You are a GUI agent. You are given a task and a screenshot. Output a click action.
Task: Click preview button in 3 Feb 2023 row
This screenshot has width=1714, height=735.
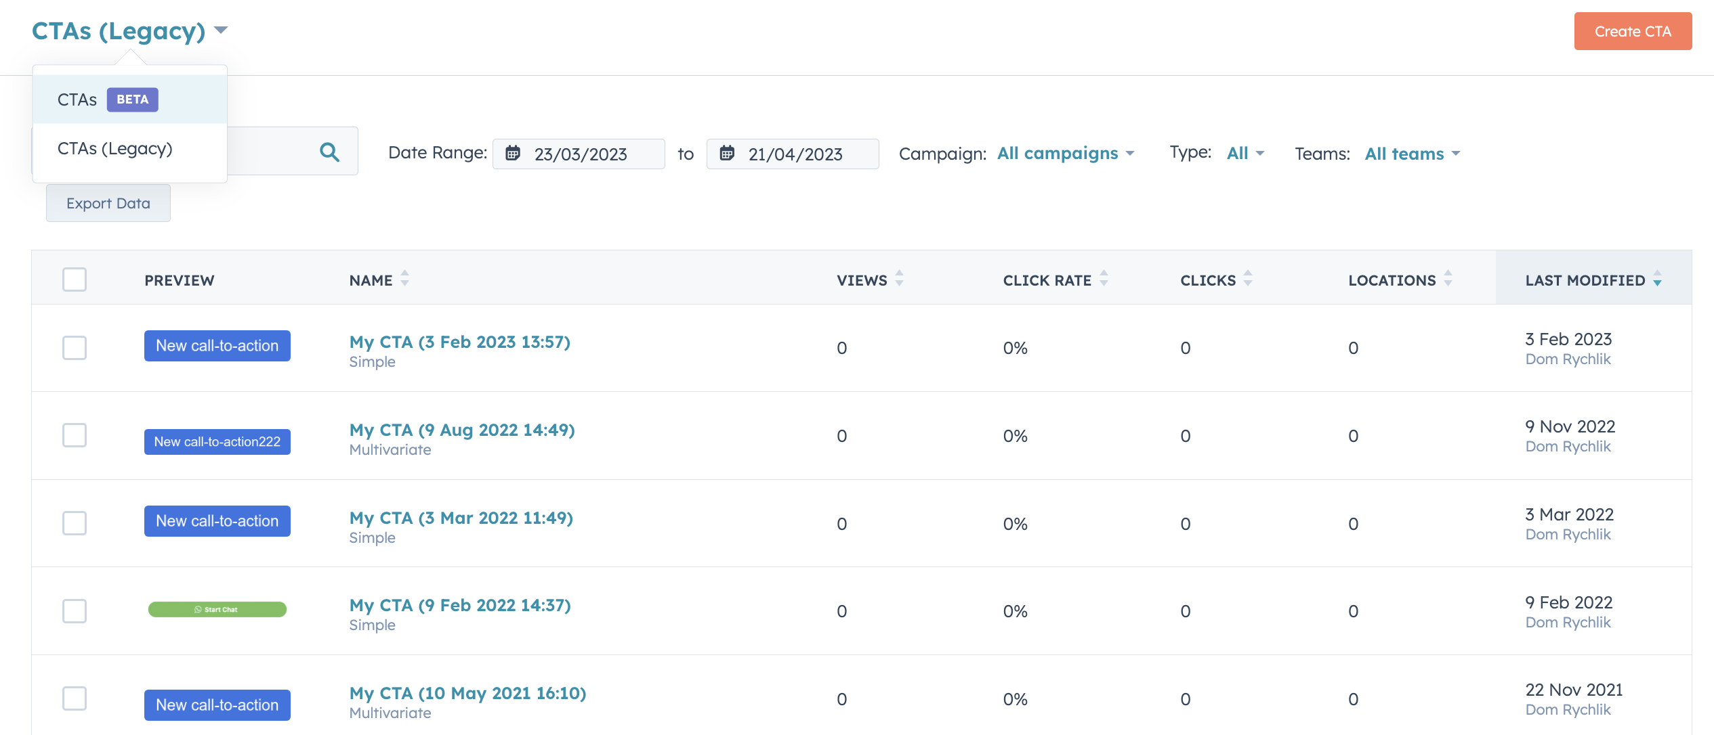coord(217,346)
